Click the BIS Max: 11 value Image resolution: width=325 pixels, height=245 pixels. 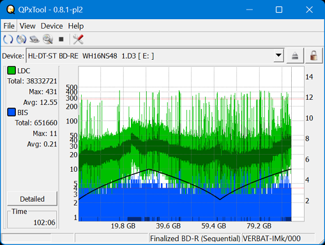pos(45,134)
